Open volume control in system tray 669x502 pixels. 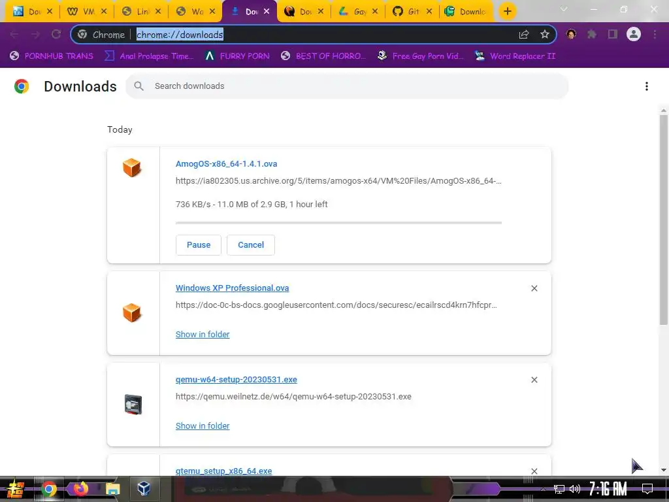pos(575,489)
